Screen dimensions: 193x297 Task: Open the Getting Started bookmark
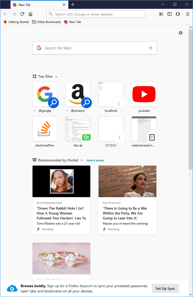pos(16,22)
